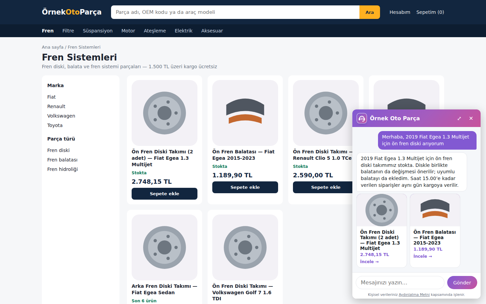
Task: Open the Motor category
Action: pos(128,31)
